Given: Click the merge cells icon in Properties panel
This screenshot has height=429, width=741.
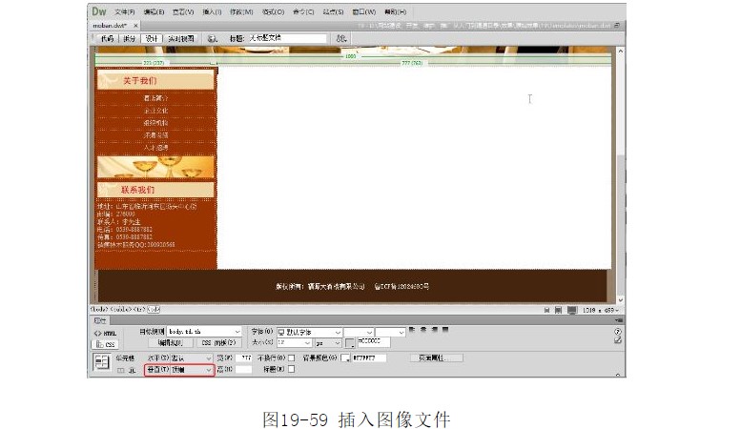Looking at the screenshot, I should coord(122,369).
